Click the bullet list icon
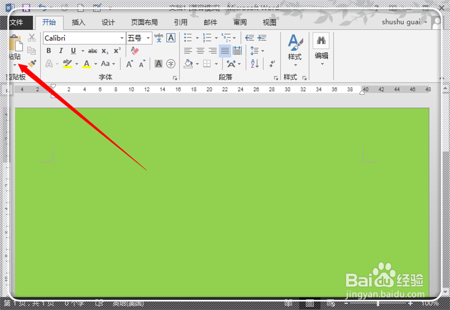Screen dimensions: 450x310 (188, 38)
